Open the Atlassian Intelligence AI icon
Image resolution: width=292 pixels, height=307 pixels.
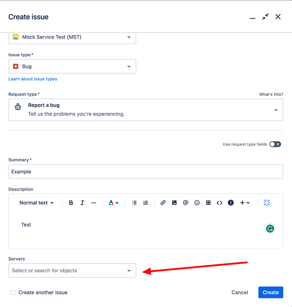tap(267, 203)
